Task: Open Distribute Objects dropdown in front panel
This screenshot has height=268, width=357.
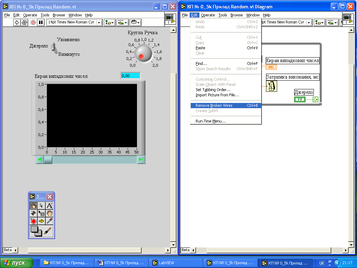Action: [122, 22]
